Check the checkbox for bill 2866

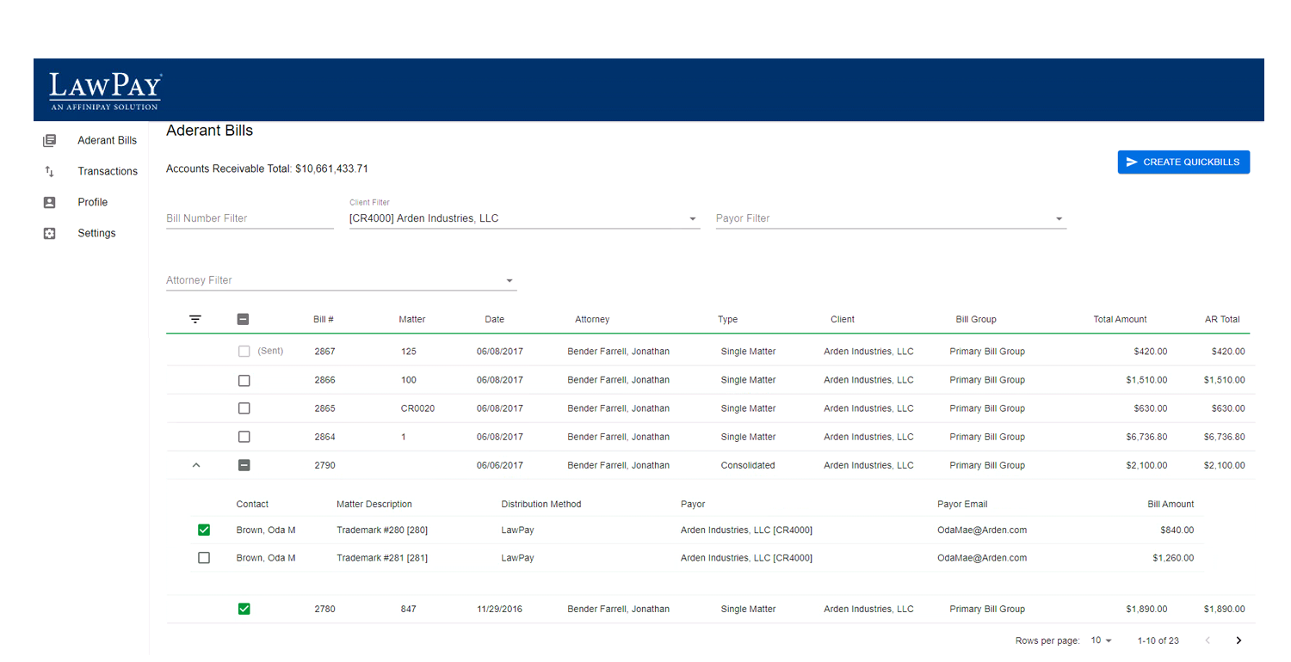pyautogui.click(x=244, y=379)
